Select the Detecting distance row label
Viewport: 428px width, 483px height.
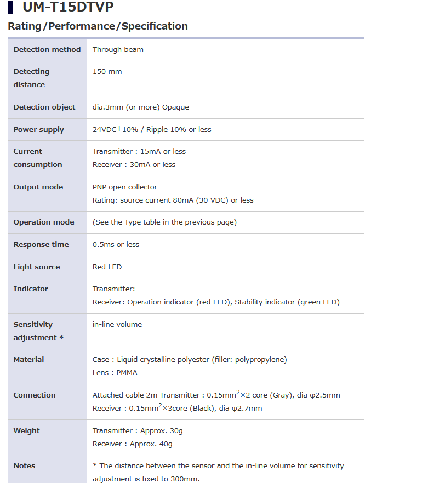[31, 78]
